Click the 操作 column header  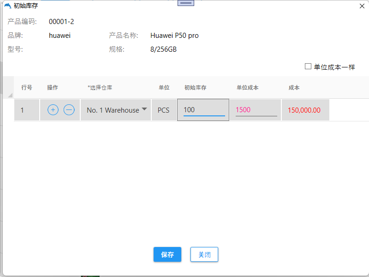[x=53, y=88]
